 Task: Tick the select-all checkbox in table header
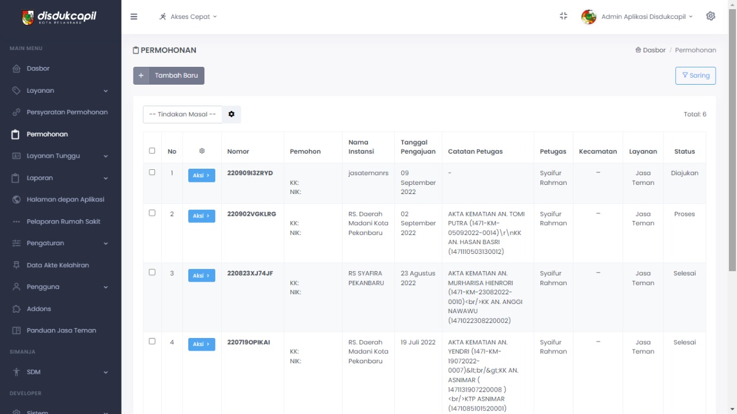152,151
